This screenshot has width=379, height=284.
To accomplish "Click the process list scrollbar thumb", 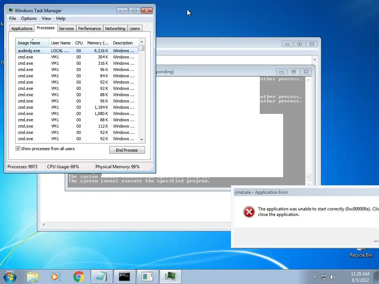I will coord(142,48).
